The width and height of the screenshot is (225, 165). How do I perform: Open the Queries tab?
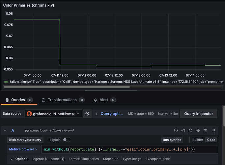[x=19, y=100]
